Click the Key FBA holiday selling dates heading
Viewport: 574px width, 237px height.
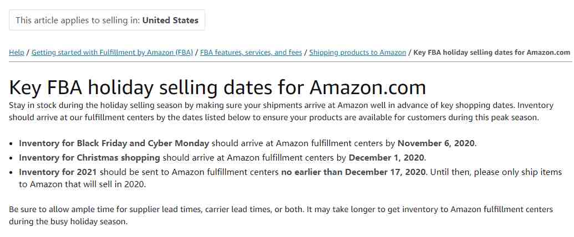[217, 88]
